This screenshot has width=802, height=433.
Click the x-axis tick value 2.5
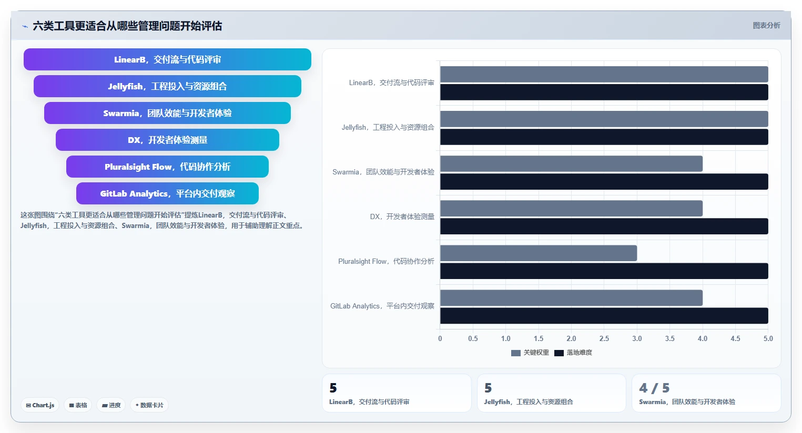[604, 338]
